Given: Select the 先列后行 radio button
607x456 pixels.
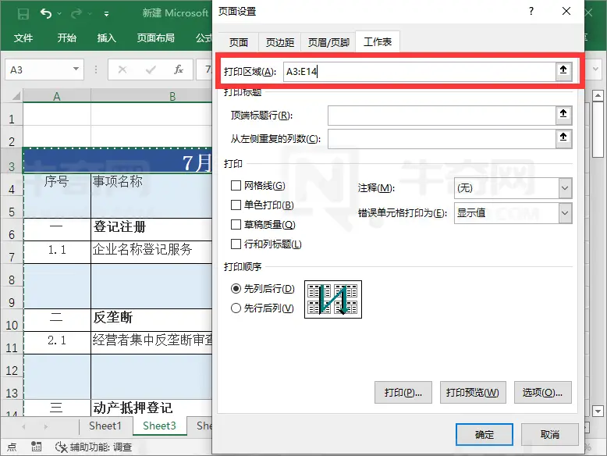Looking at the screenshot, I should click(236, 289).
